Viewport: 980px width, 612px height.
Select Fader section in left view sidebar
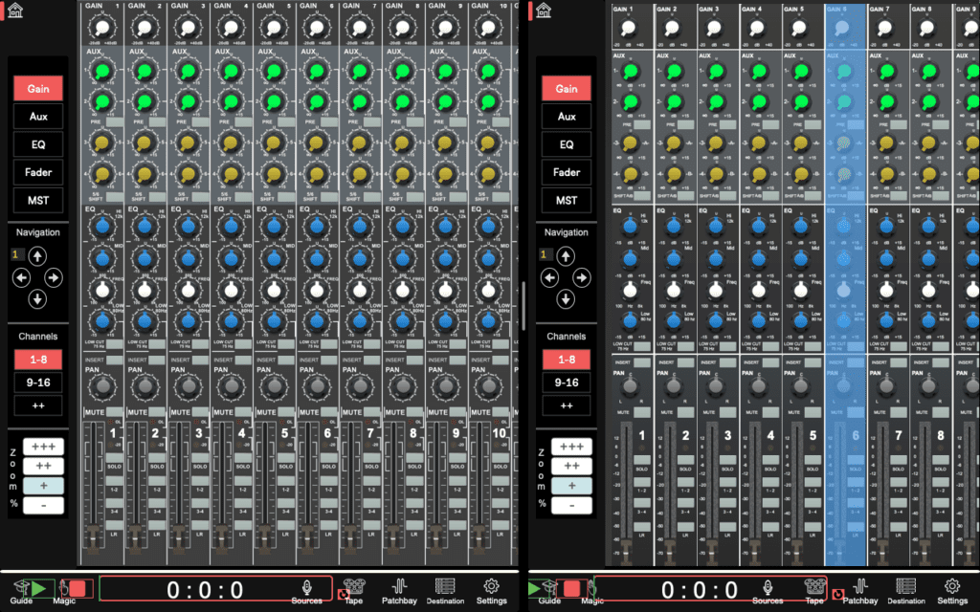[x=38, y=172]
